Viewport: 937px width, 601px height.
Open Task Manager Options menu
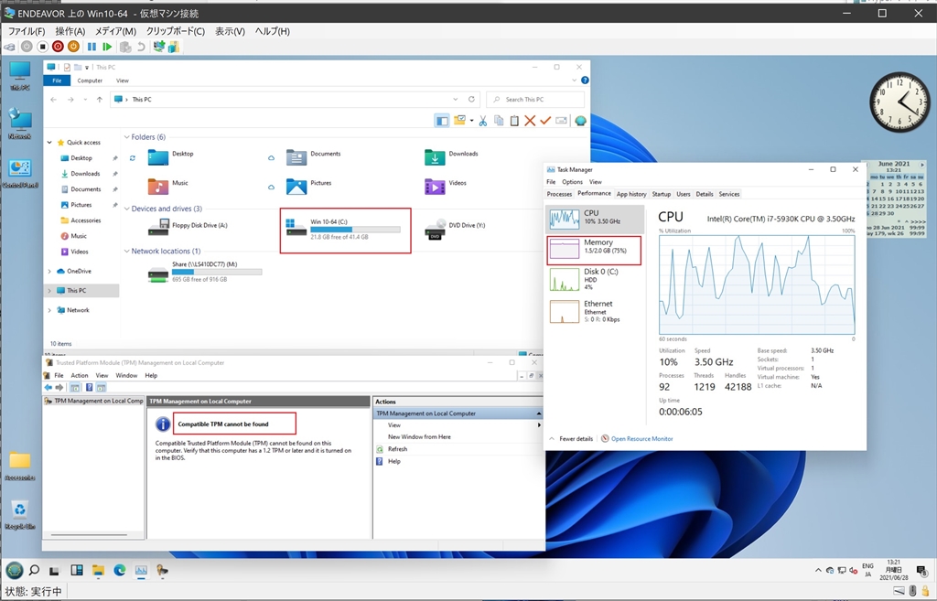[572, 182]
